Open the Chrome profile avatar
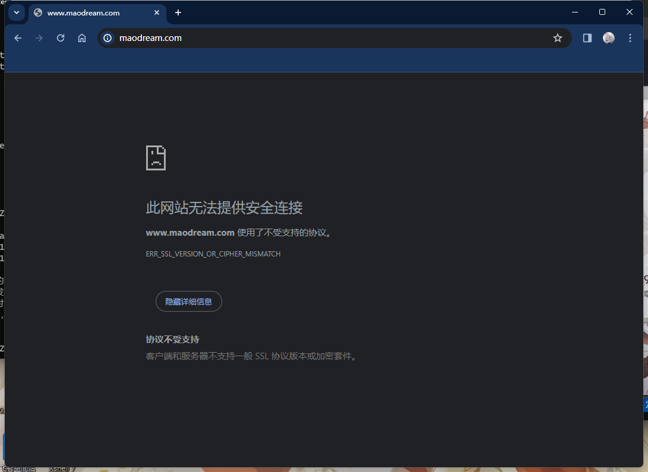648x472 pixels. [609, 38]
